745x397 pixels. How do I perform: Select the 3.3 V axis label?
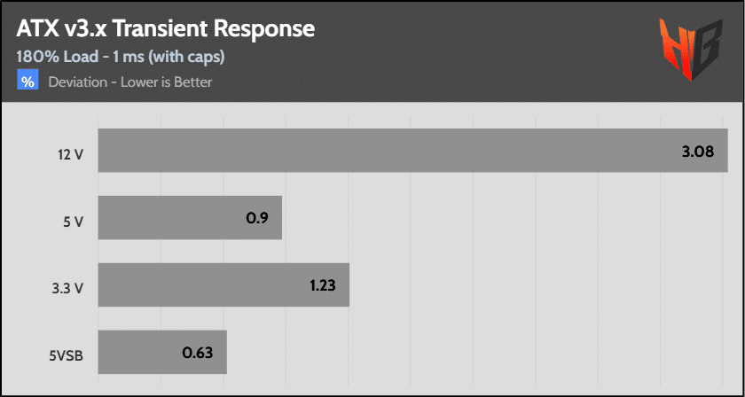(x=68, y=286)
